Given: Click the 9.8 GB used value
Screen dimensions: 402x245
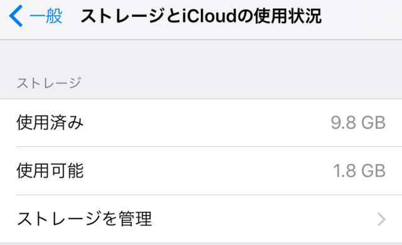Looking at the screenshot, I should (x=358, y=122).
